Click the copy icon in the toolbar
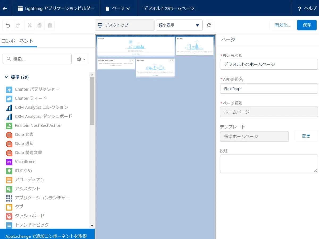 40,25
